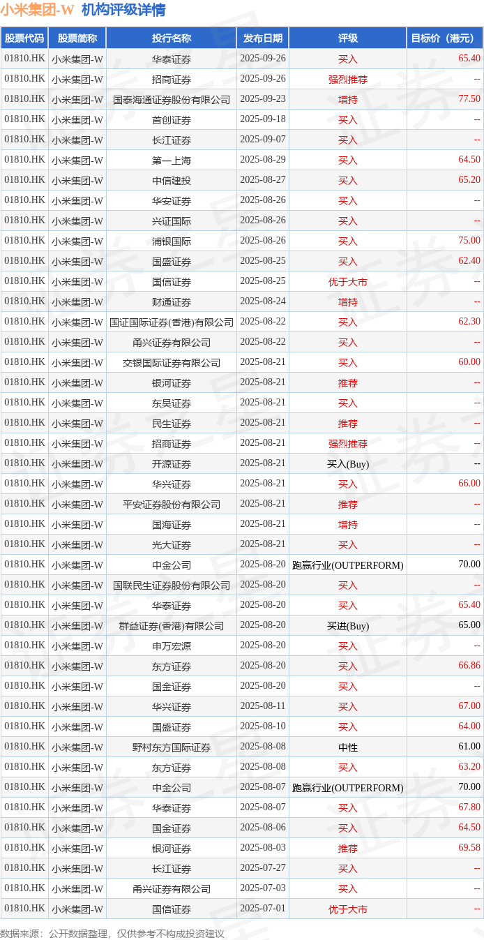Click target price 69.58
Screen dimensions: 484x940
(469, 848)
